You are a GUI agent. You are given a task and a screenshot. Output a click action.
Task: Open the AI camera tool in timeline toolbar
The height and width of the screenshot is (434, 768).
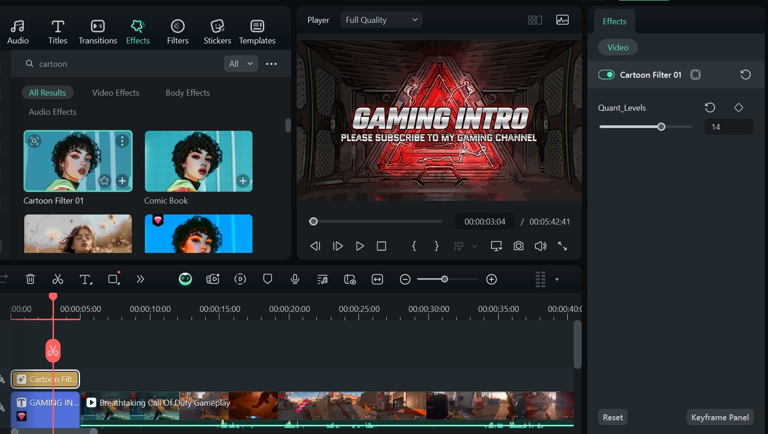tap(213, 279)
